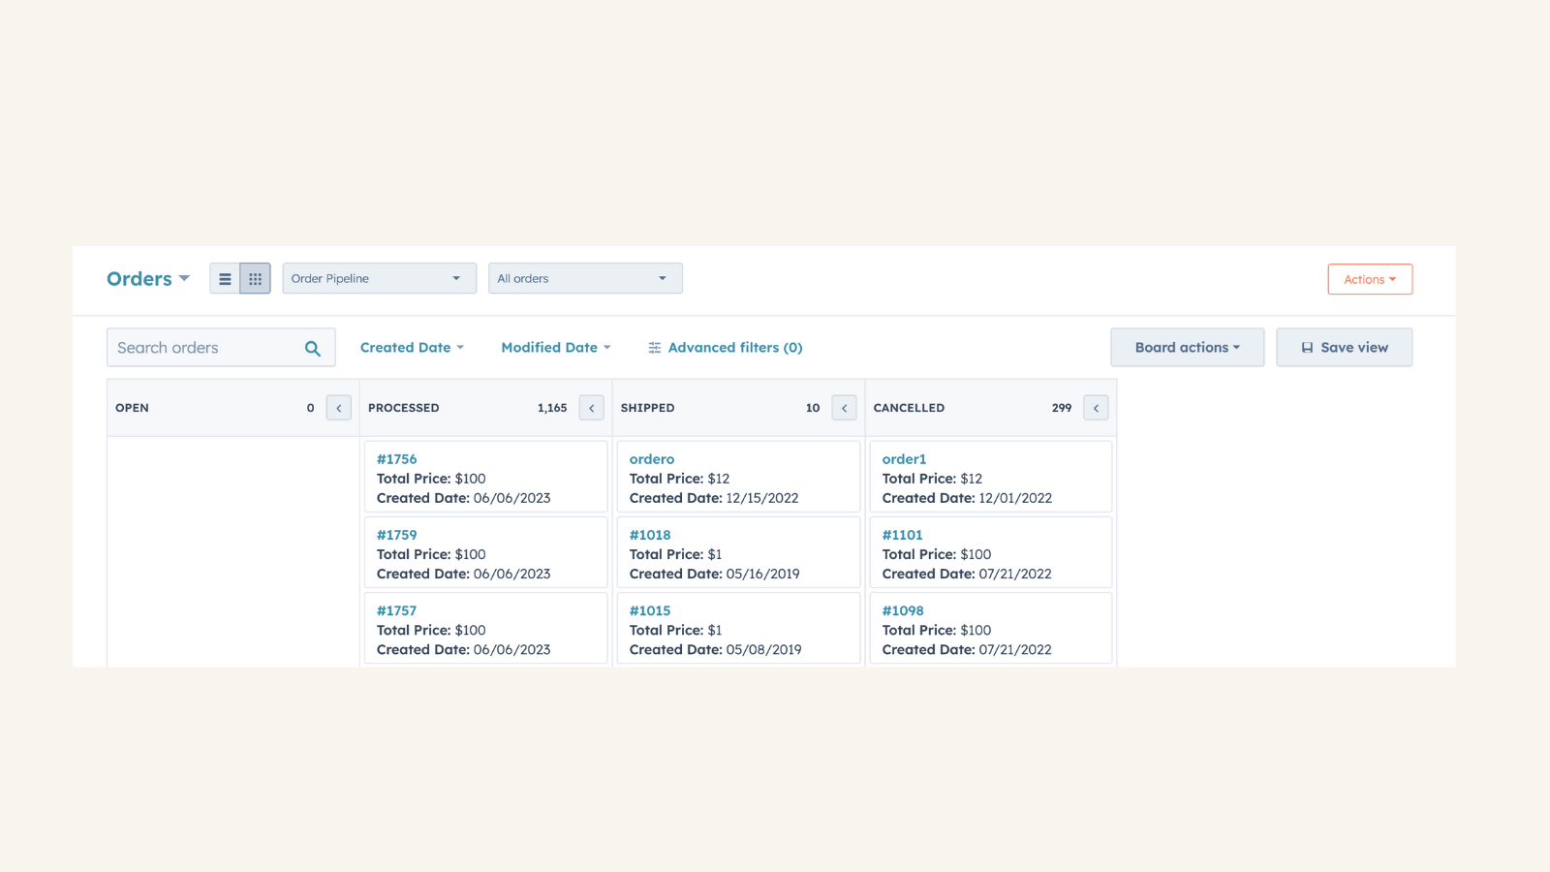Open order #1015 in Shipped column
The image size is (1550, 872).
pyautogui.click(x=650, y=610)
